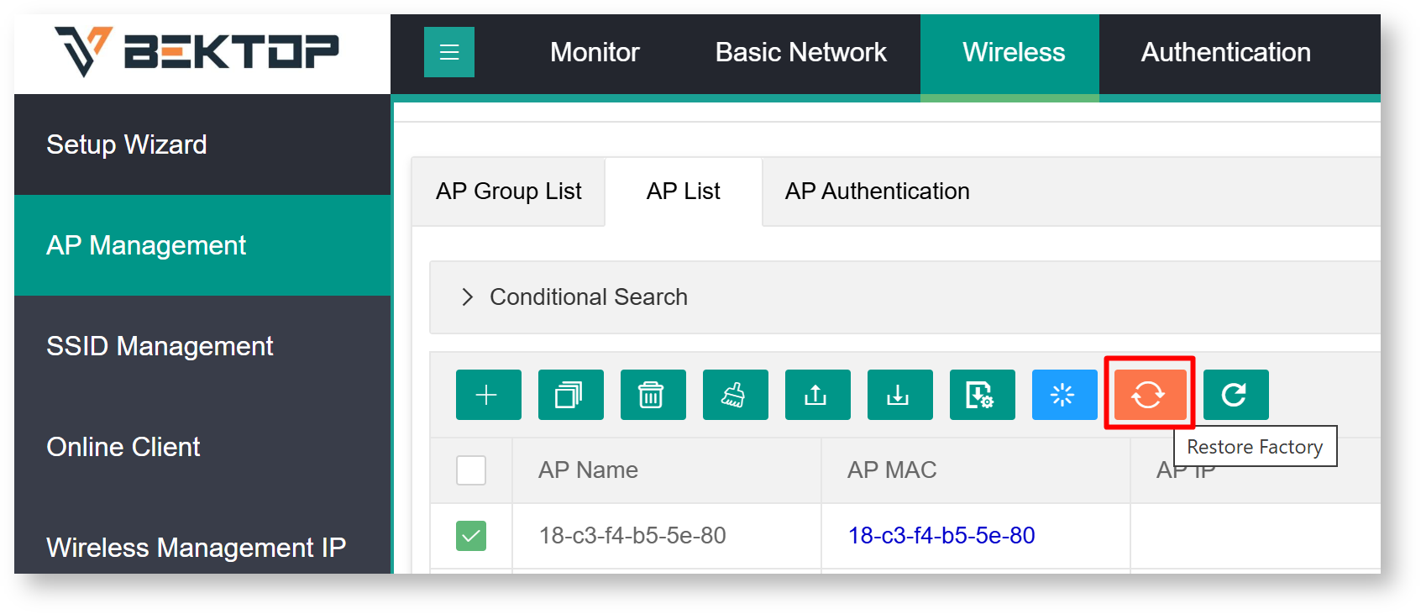Go to SSID Management in the sidebar
1421x614 pixels.
click(x=160, y=346)
